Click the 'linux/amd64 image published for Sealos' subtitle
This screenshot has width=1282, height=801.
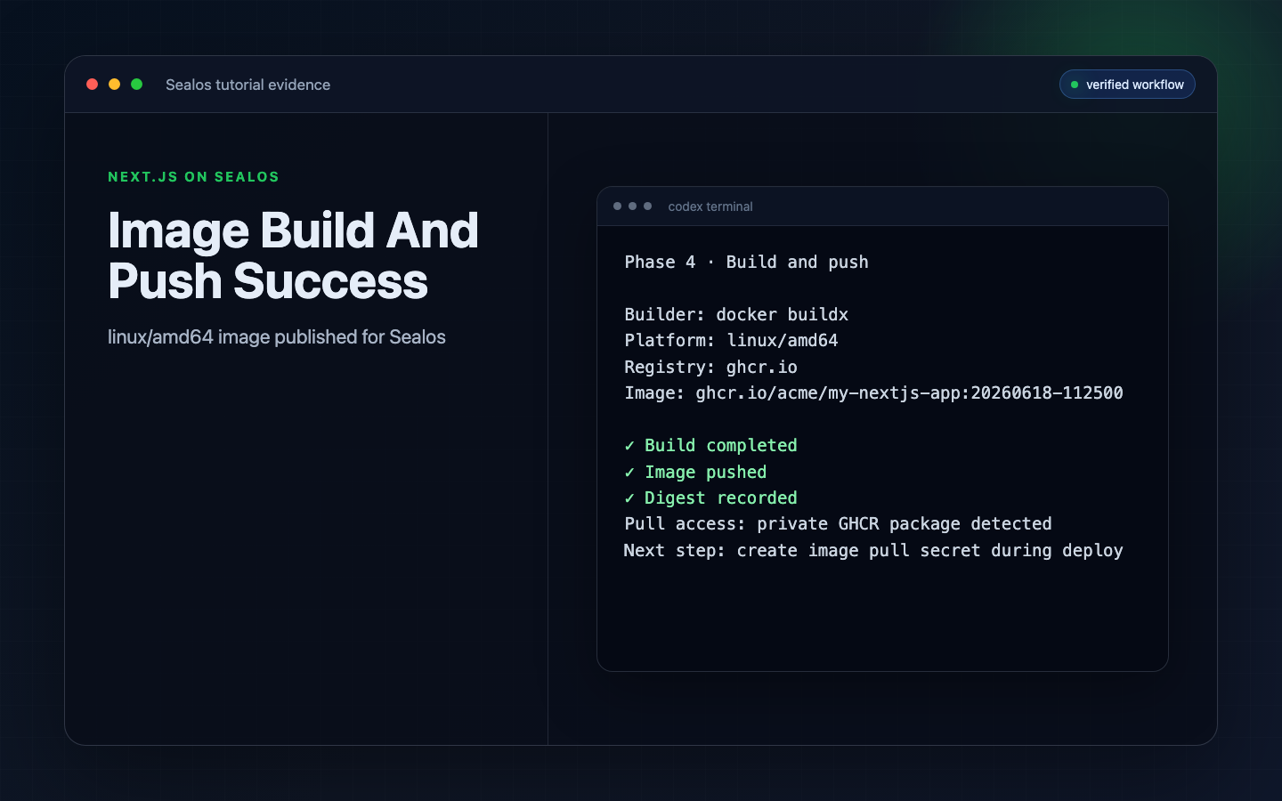tap(277, 337)
